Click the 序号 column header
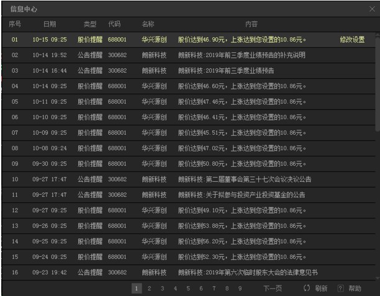This screenshot has width=380, height=296. 15,24
